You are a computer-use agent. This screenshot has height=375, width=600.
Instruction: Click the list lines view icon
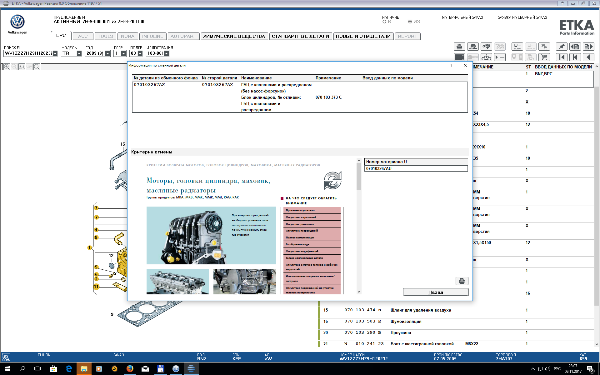[459, 57]
